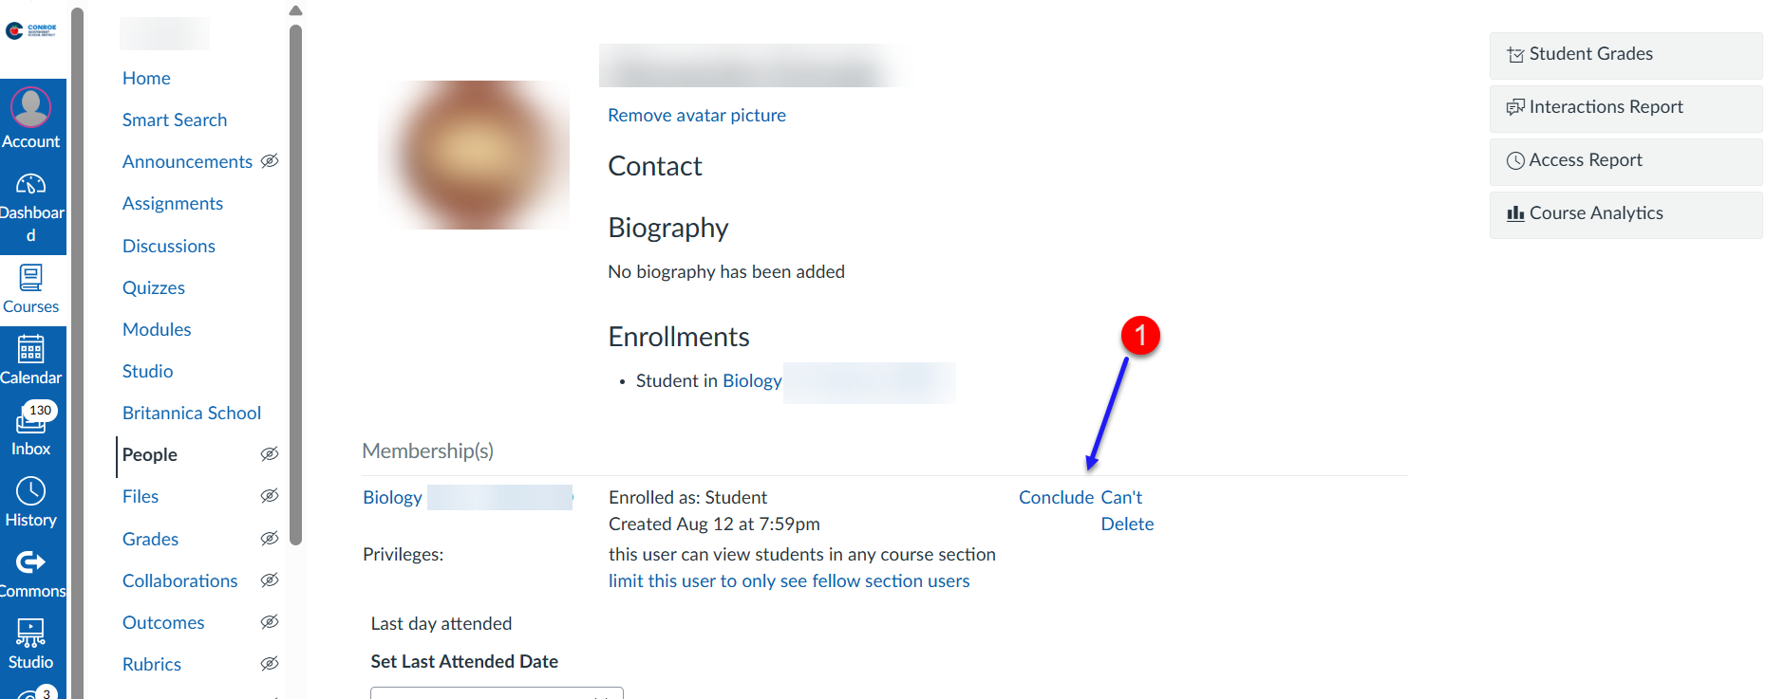The image size is (1785, 699).
Task: Click Remove avatar picture link
Action: (x=697, y=116)
